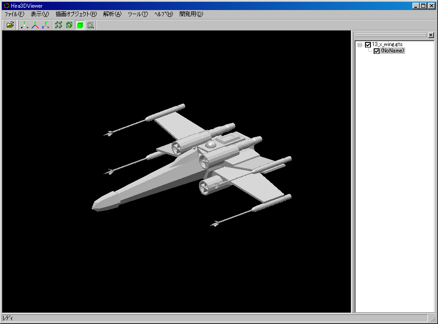Image resolution: width=438 pixels, height=324 pixels.
Task: Click the axis icon labeled with X, Y, Z letters
Action: (x=46, y=25)
